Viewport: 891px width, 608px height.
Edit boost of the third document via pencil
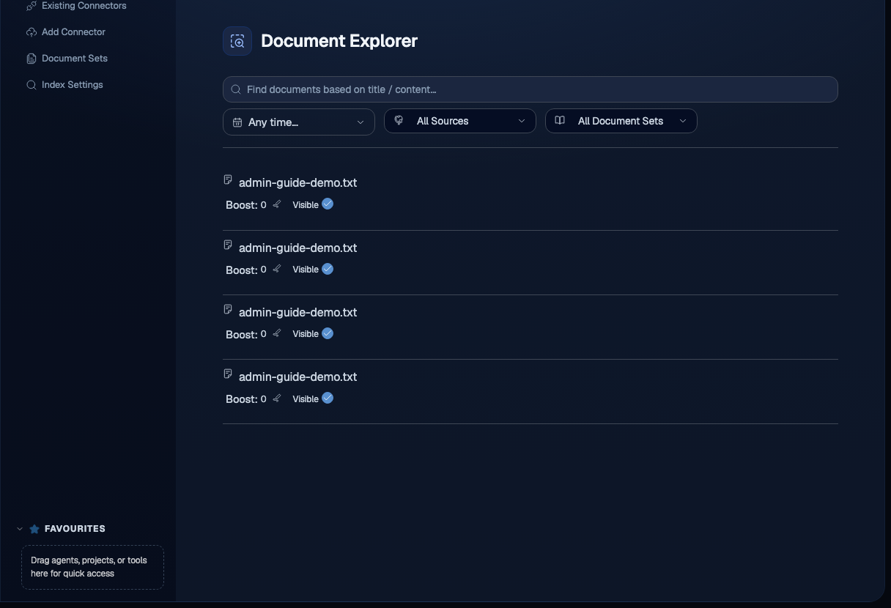(277, 333)
